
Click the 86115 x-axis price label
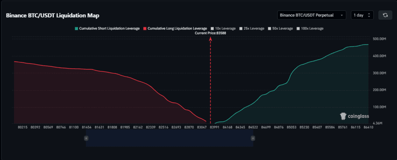356,127
